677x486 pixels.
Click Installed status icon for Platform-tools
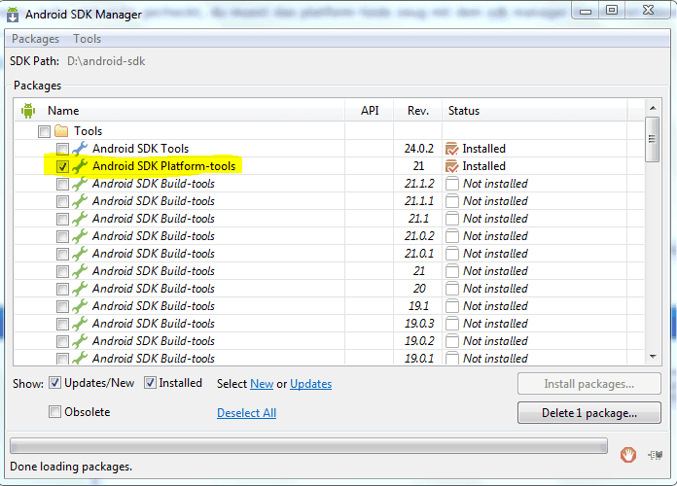pos(451,166)
